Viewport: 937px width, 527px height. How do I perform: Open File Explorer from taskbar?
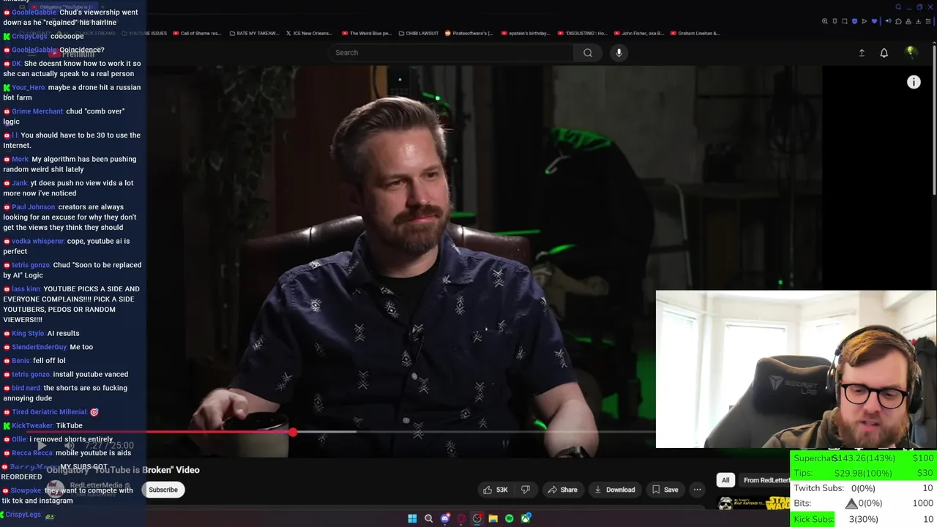(493, 518)
